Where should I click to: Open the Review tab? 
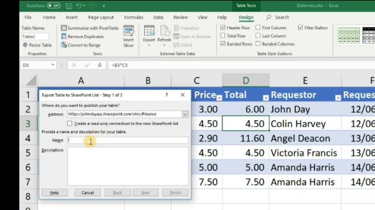click(180, 17)
